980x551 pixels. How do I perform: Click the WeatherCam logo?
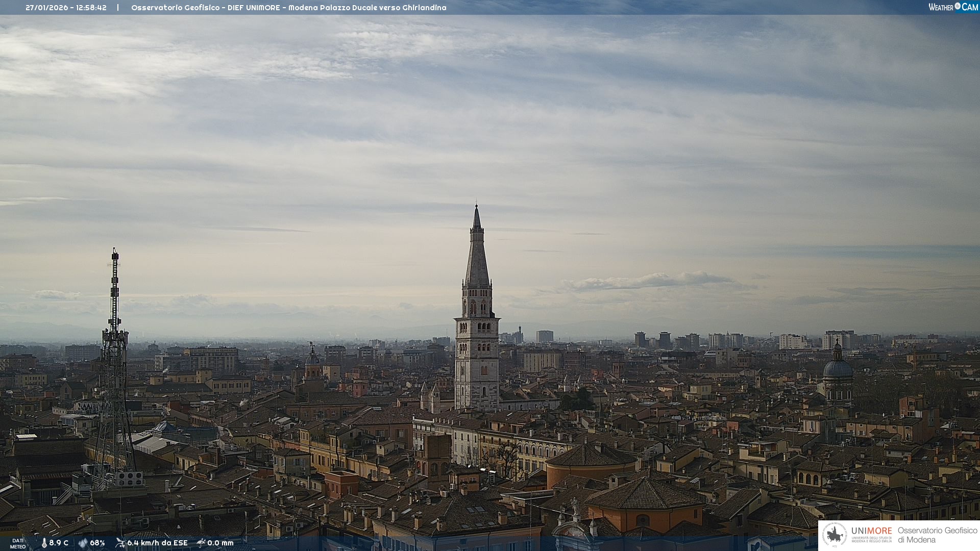point(953,7)
